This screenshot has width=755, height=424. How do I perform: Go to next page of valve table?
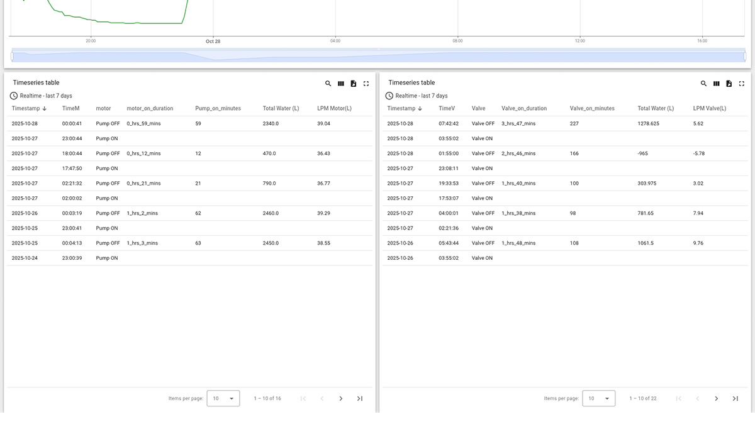tap(716, 398)
